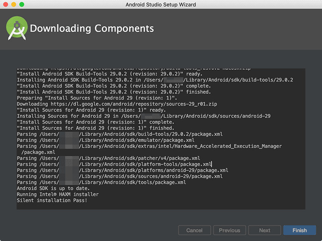Close the Setup Wizard window
This screenshot has height=241, width=322.
point(6,4)
